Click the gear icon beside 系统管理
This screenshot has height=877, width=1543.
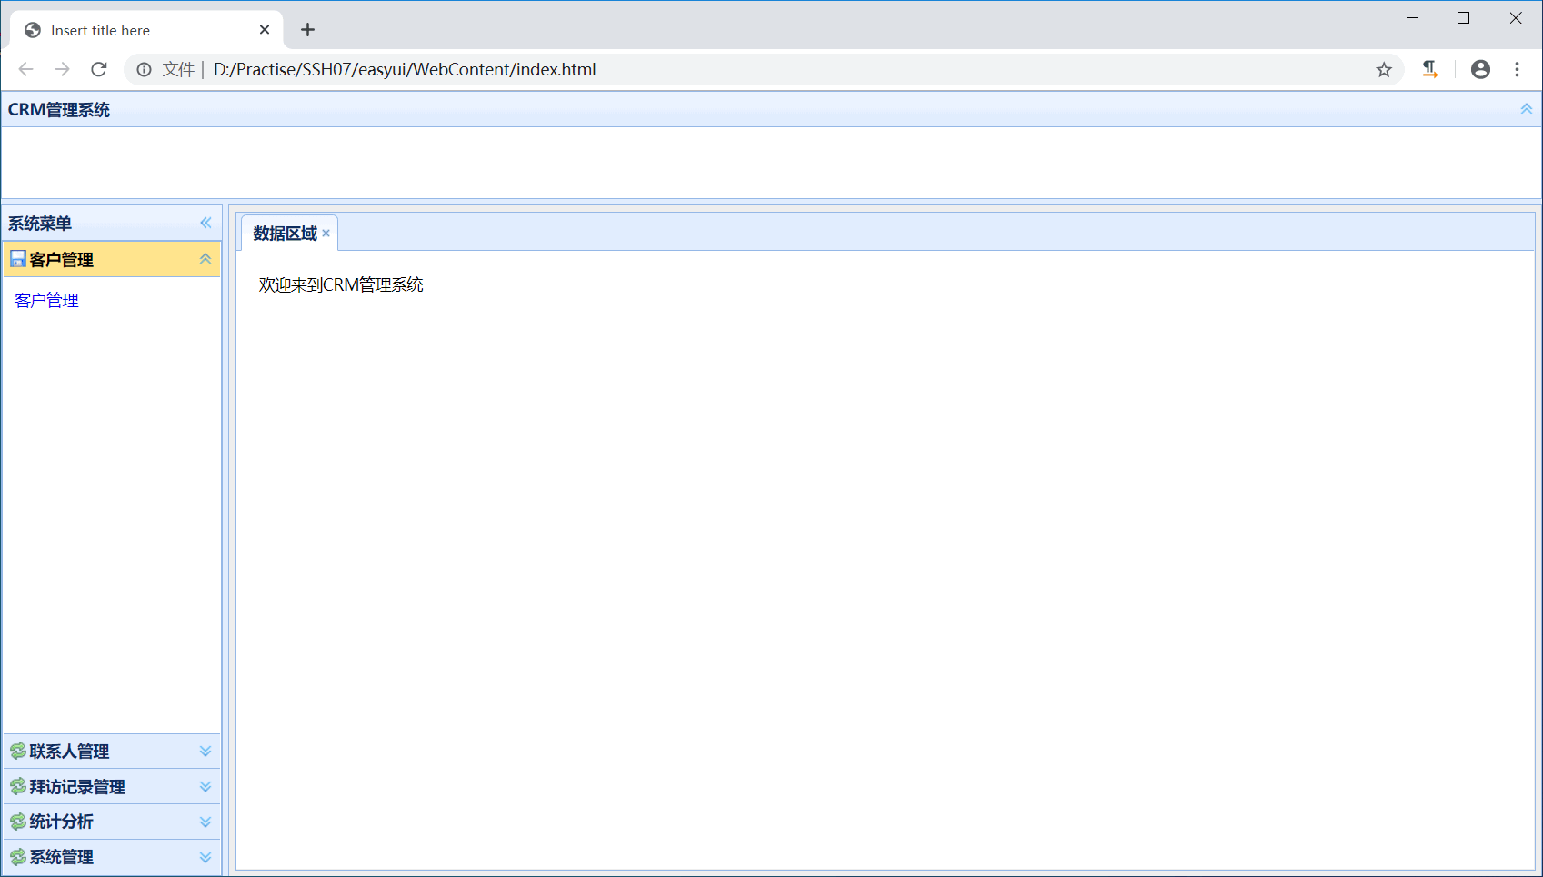(16, 856)
